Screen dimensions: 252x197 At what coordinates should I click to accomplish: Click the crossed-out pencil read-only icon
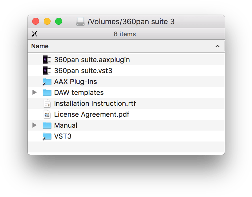(x=34, y=34)
